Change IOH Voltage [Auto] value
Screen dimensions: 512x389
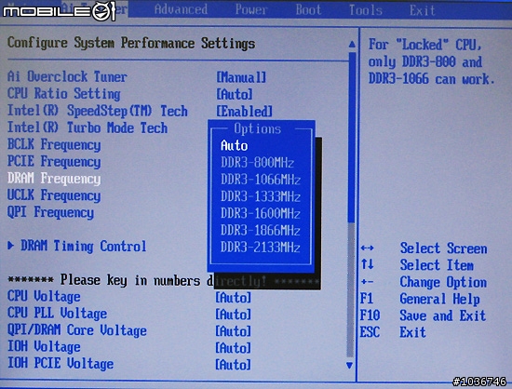[233, 348]
